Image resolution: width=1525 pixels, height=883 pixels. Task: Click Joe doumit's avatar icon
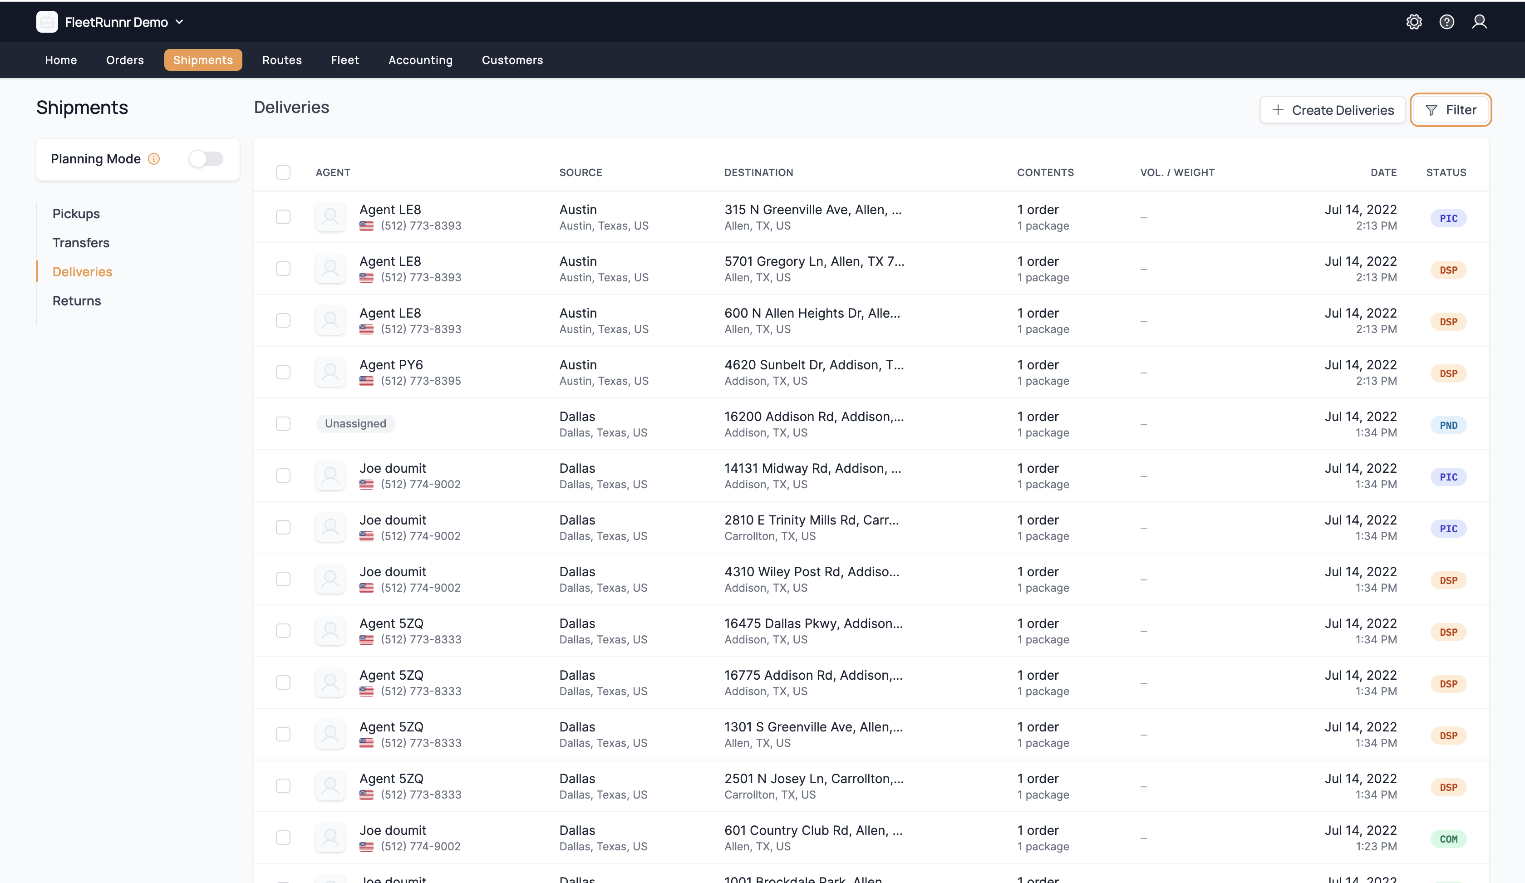click(x=330, y=476)
